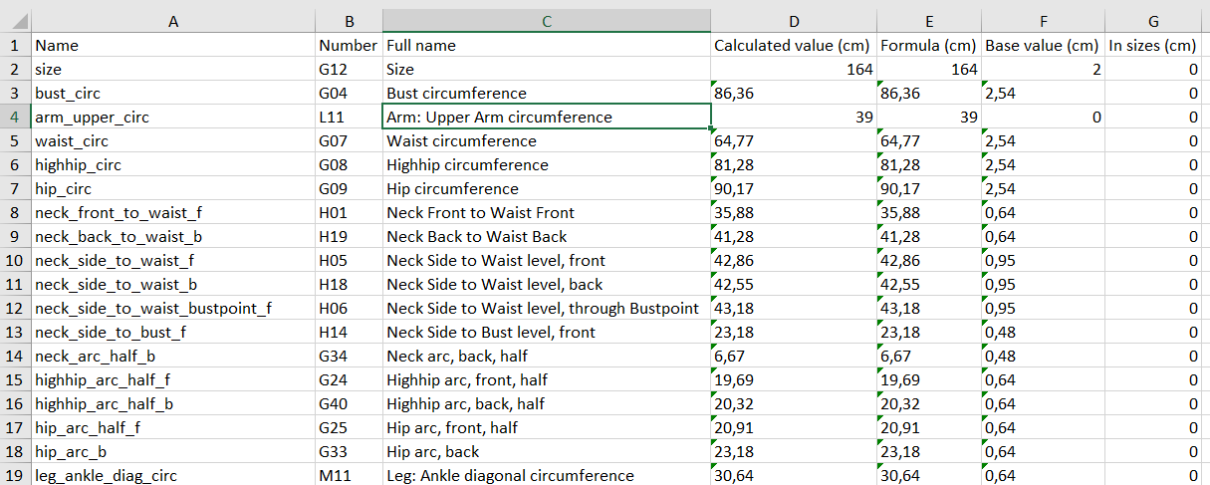Screen dimensions: 1210x485
Task: Select cell containing number G12
Action: (350, 69)
